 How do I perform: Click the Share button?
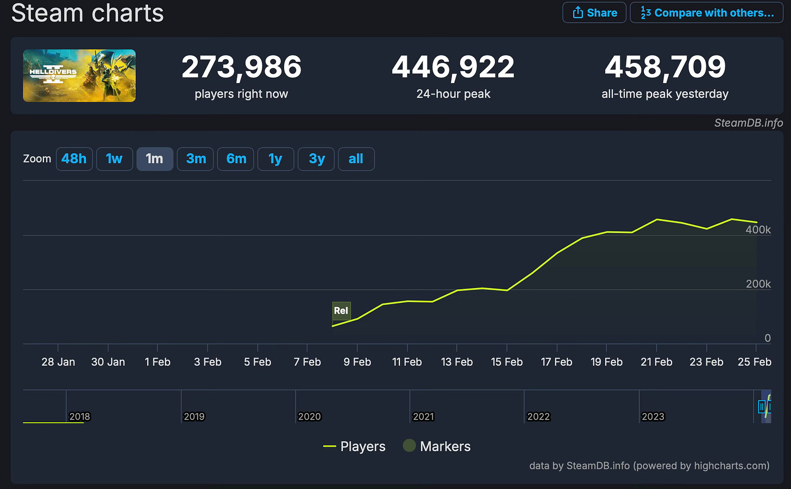[594, 12]
